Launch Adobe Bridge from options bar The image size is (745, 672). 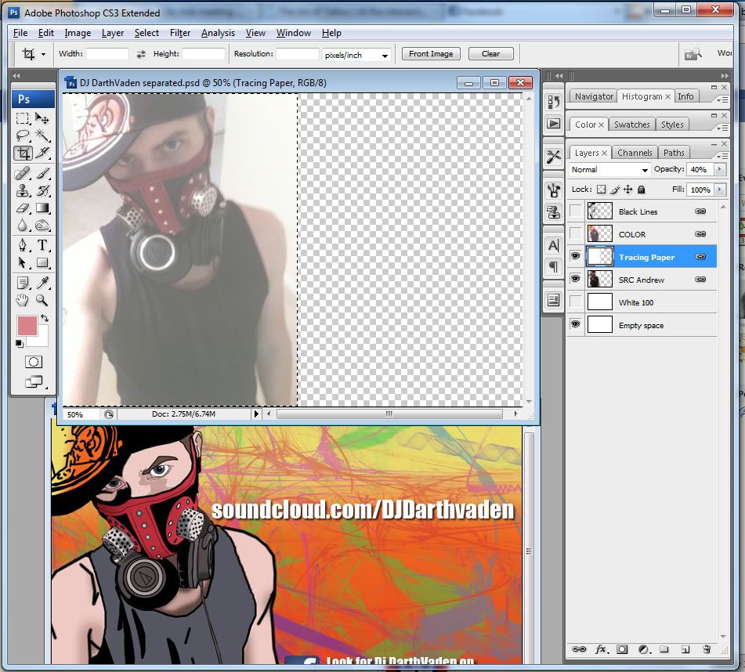(693, 54)
